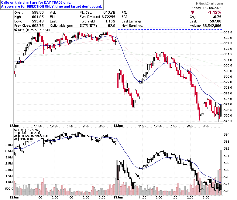The width and height of the screenshot is (237, 200).
Task: Click the red down-triangle change indicator
Action: [192, 12]
